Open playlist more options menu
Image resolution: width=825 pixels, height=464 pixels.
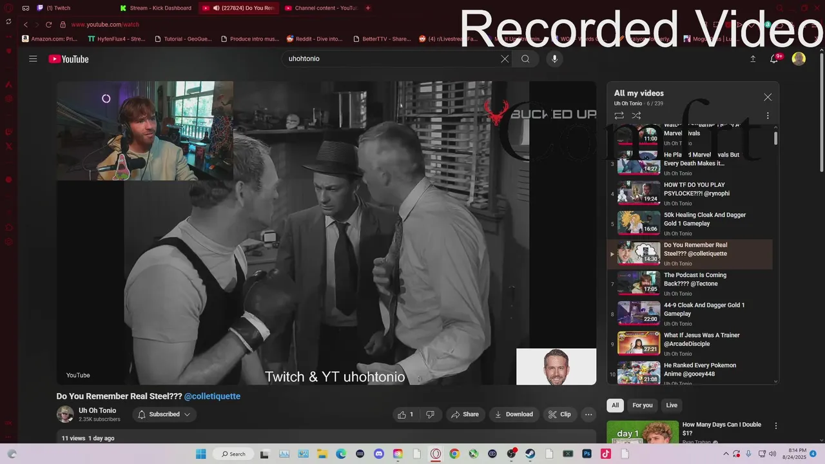tap(768, 115)
